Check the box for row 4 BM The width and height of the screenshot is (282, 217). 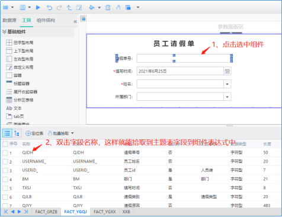coord(5,179)
